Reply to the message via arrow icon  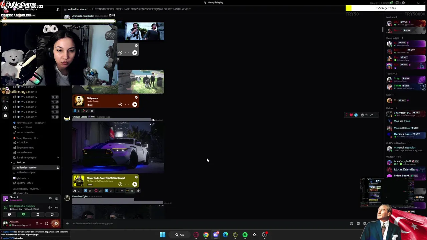pyautogui.click(x=367, y=115)
